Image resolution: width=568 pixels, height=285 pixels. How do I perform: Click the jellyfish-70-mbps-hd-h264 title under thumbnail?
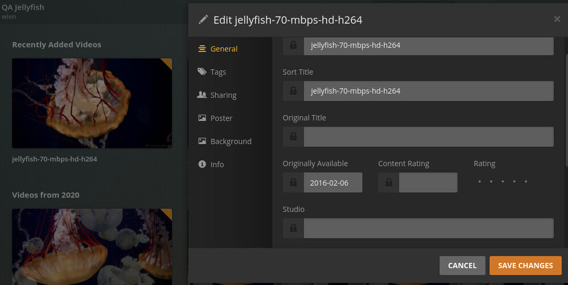pos(55,159)
